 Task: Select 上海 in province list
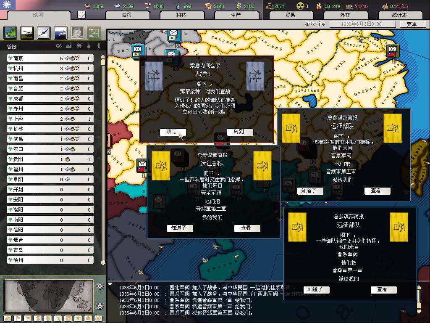pos(50,119)
